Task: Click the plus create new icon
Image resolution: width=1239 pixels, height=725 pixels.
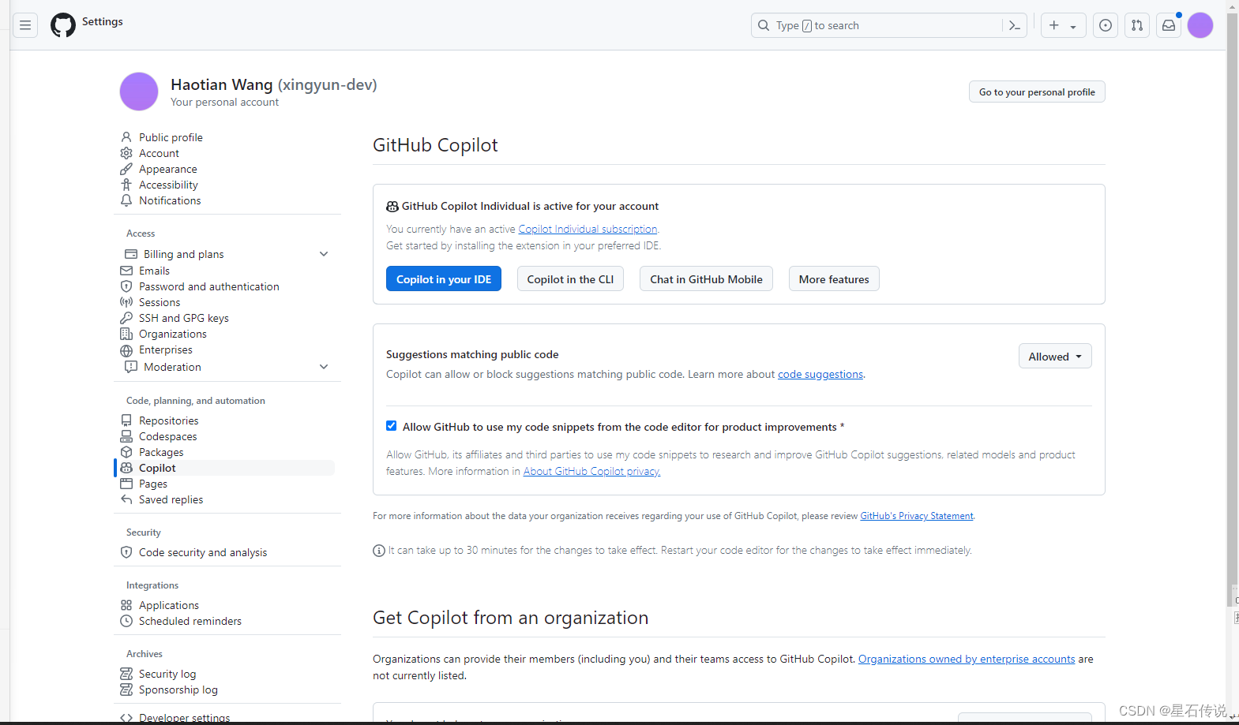Action: tap(1054, 25)
